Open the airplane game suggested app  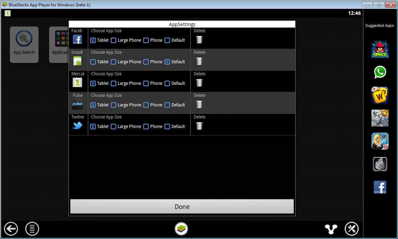click(x=380, y=118)
